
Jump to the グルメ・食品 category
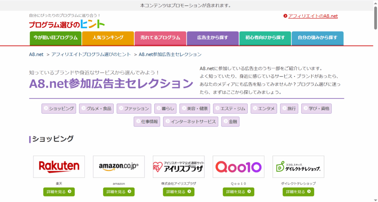point(96,109)
